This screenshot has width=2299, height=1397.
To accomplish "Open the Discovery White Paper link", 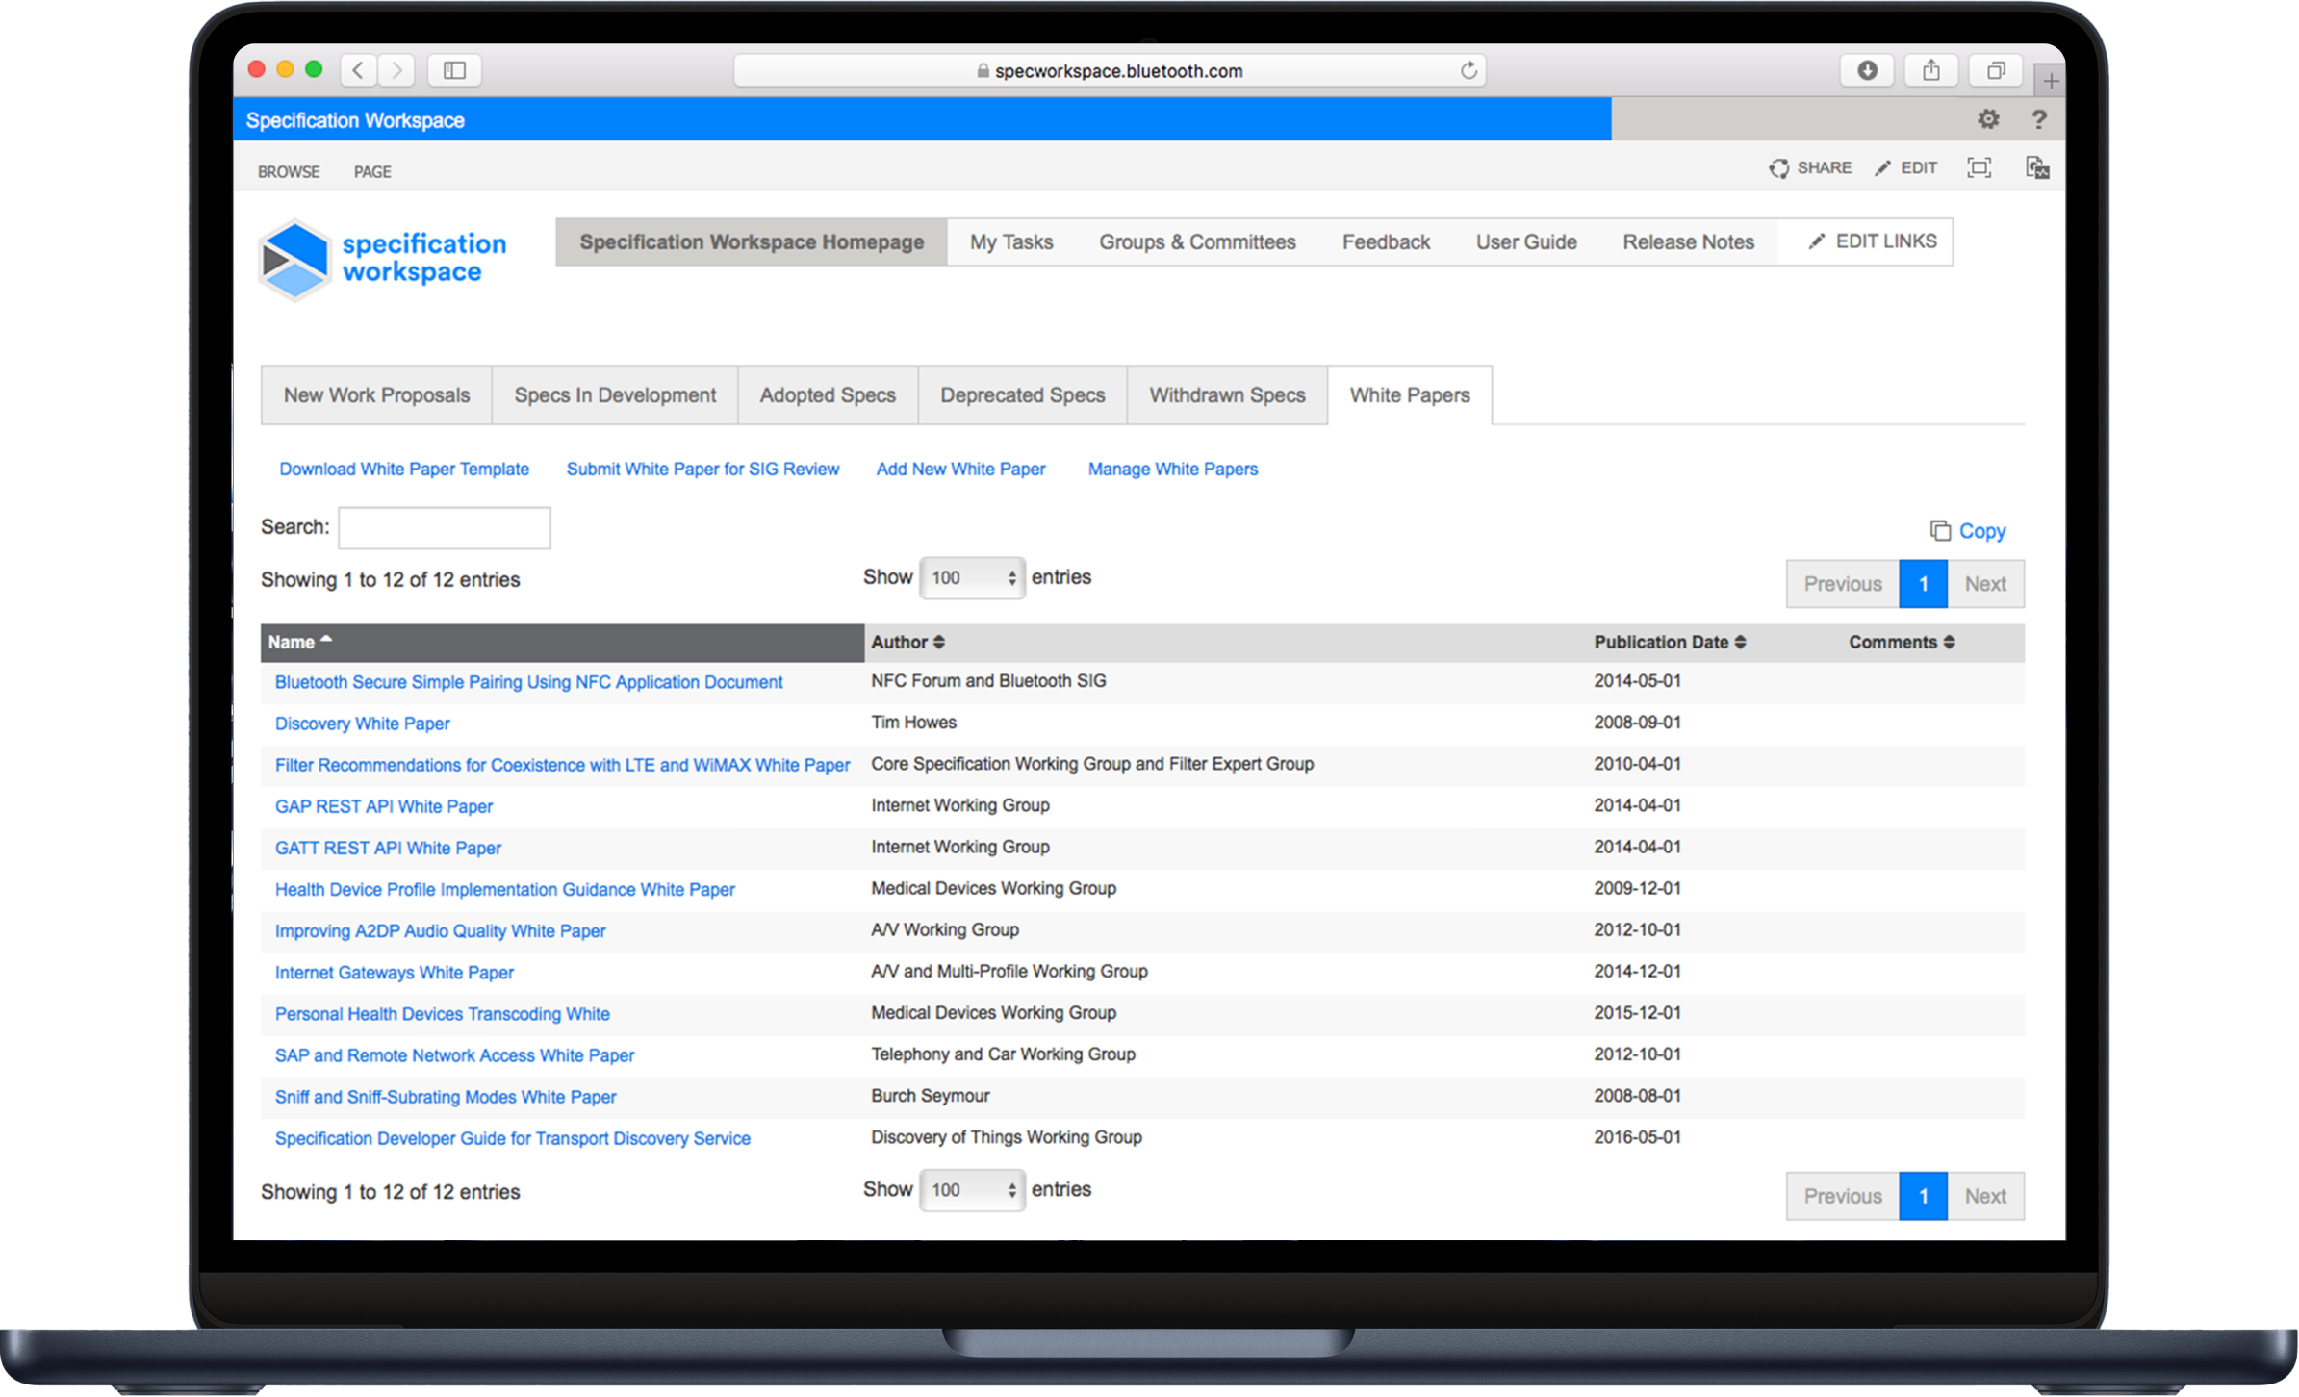I will click(x=362, y=724).
